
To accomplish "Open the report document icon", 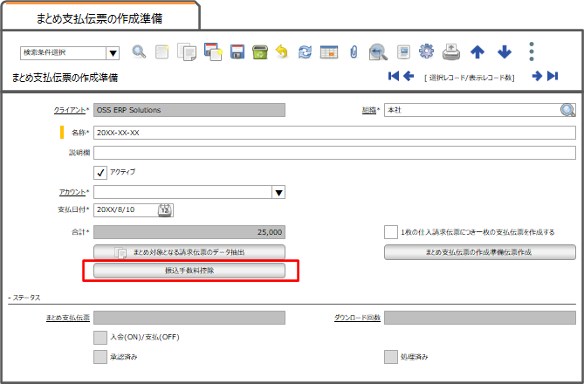I will pyautogui.click(x=403, y=51).
